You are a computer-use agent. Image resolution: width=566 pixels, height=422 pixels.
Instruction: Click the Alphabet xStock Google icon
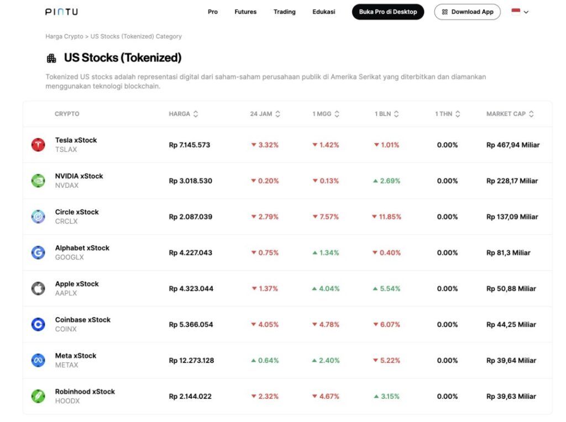(38, 253)
